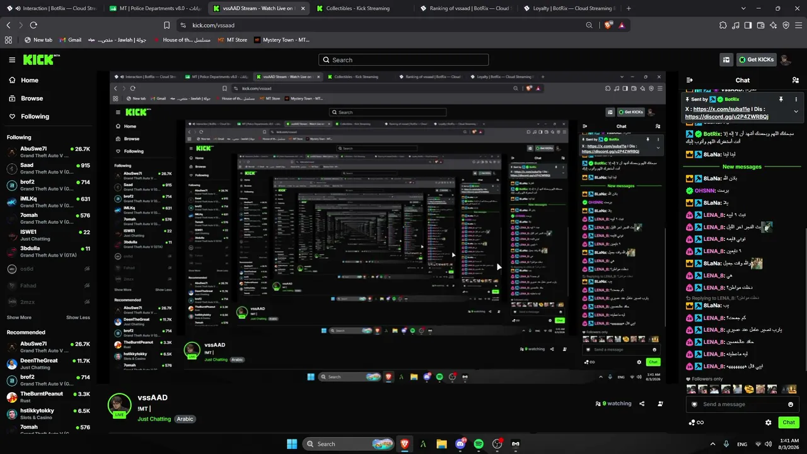
Task: Show More followed channels
Action: tap(19, 318)
